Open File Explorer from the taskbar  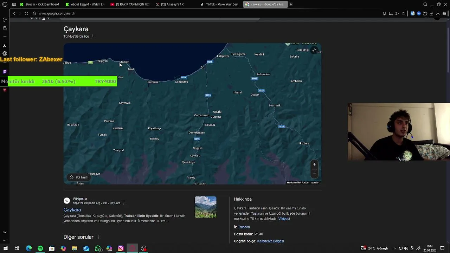[75, 248]
